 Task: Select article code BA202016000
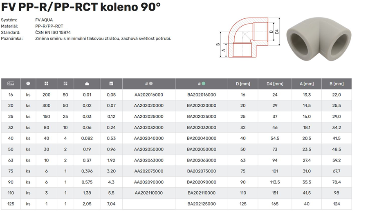pos(202,95)
